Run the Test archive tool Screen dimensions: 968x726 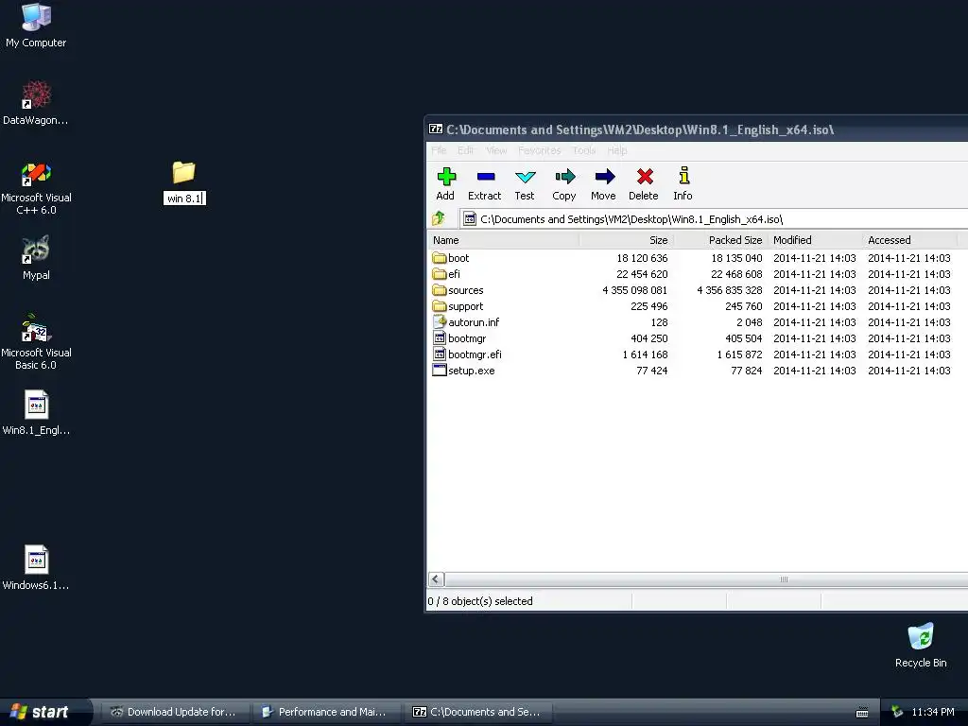click(x=525, y=177)
